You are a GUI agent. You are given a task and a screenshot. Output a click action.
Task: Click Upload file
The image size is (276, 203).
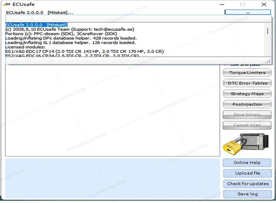coord(248,173)
